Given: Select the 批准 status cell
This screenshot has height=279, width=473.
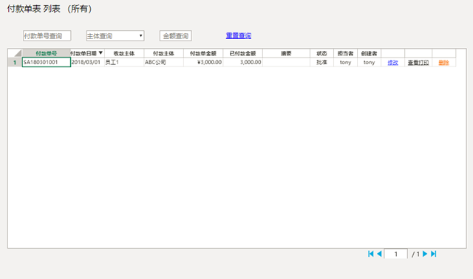Looking at the screenshot, I should (321, 62).
